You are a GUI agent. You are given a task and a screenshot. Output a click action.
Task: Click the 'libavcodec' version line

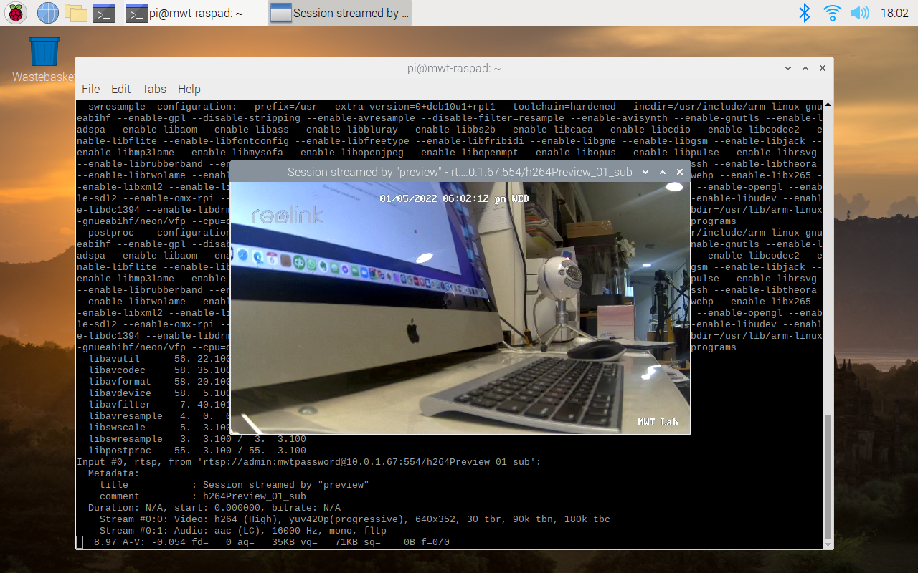(159, 370)
